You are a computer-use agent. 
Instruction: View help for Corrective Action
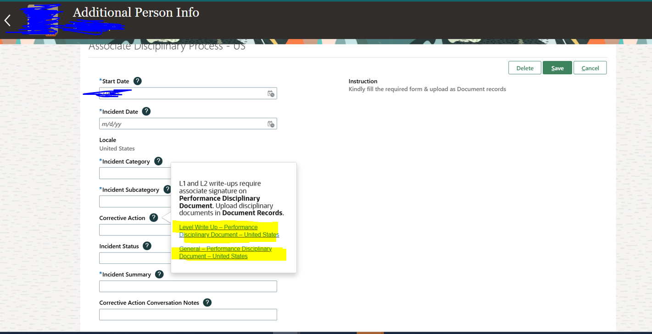155,218
